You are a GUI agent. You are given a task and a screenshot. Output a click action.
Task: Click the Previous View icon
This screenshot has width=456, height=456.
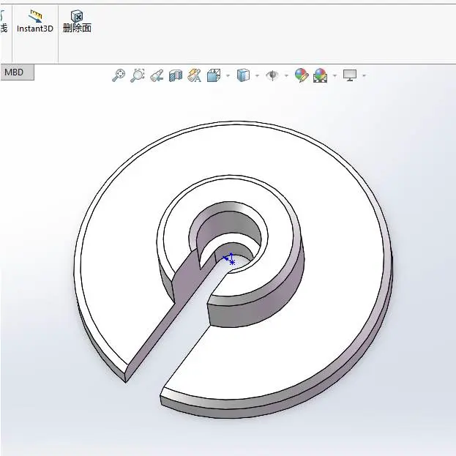tap(157, 75)
